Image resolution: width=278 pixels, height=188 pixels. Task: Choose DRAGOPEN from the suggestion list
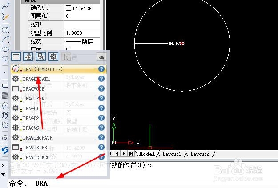pyautogui.click(x=59, y=98)
